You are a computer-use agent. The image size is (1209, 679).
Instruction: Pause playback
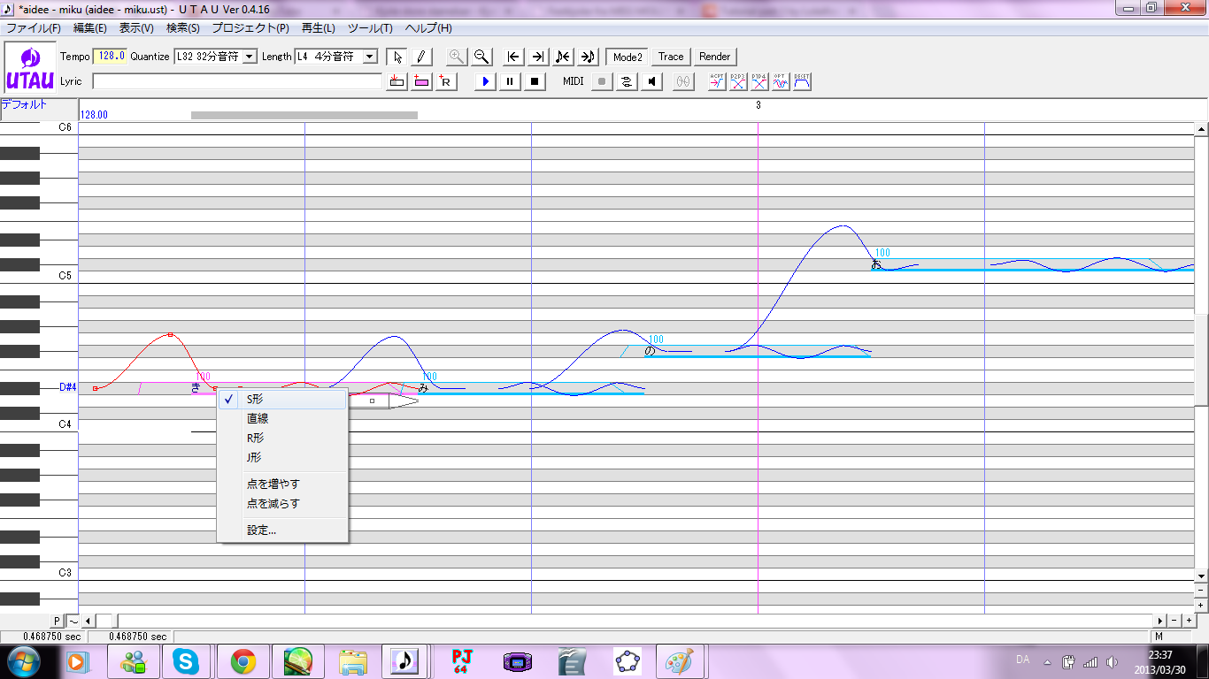click(x=509, y=80)
